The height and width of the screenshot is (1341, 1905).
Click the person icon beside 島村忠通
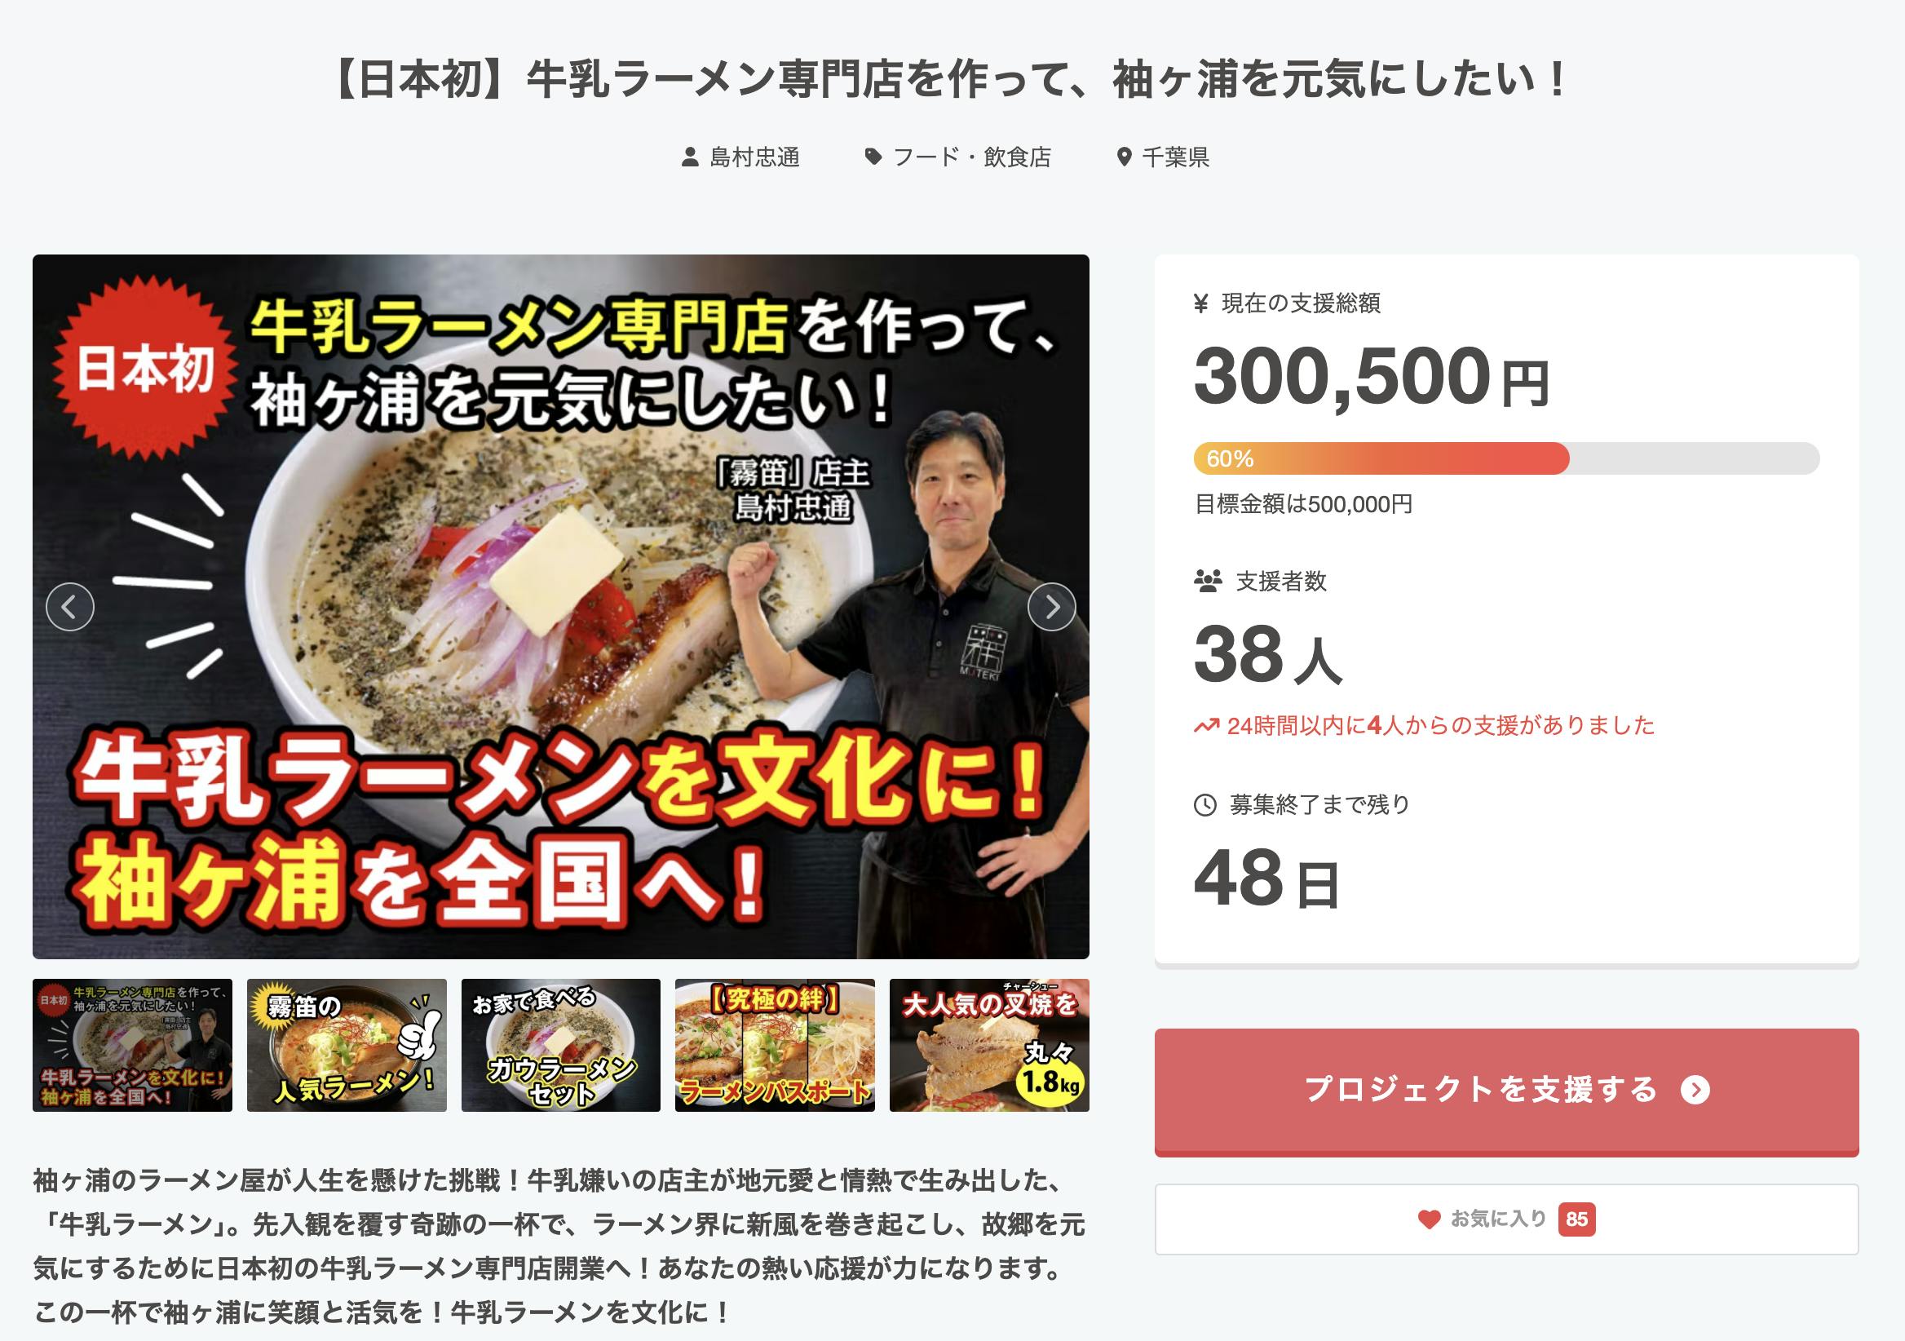689,157
